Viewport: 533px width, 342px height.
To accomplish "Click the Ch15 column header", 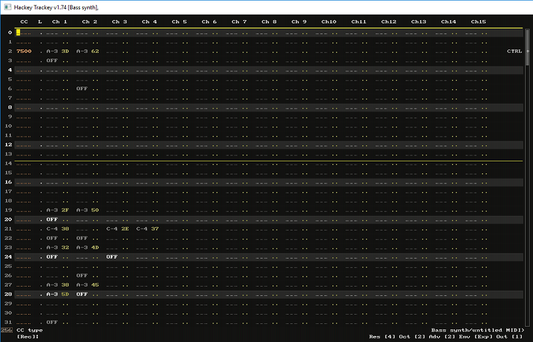I will [x=478, y=21].
